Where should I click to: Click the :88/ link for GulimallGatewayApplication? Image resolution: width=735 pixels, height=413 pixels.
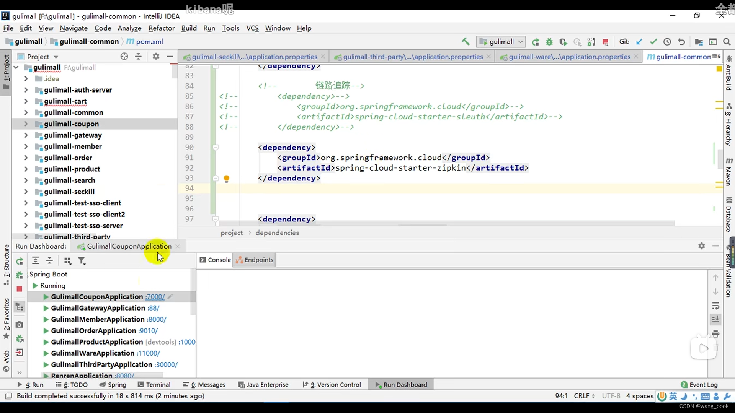click(154, 308)
